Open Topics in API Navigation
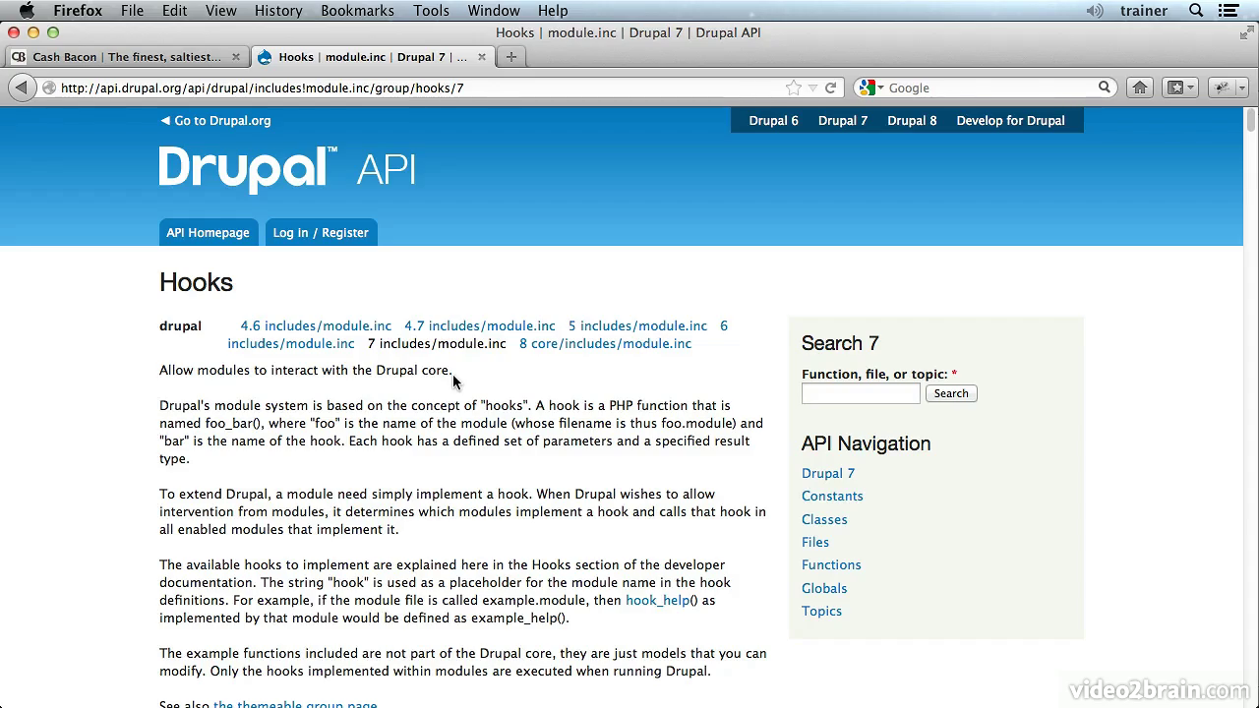 821,611
